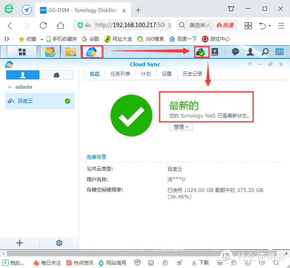290x268 pixels.
Task: Click the Cloud Sync help question mark
Action: pos(250,64)
